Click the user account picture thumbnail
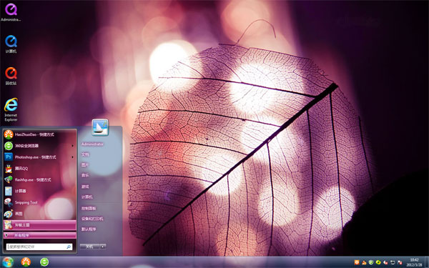 pos(100,127)
